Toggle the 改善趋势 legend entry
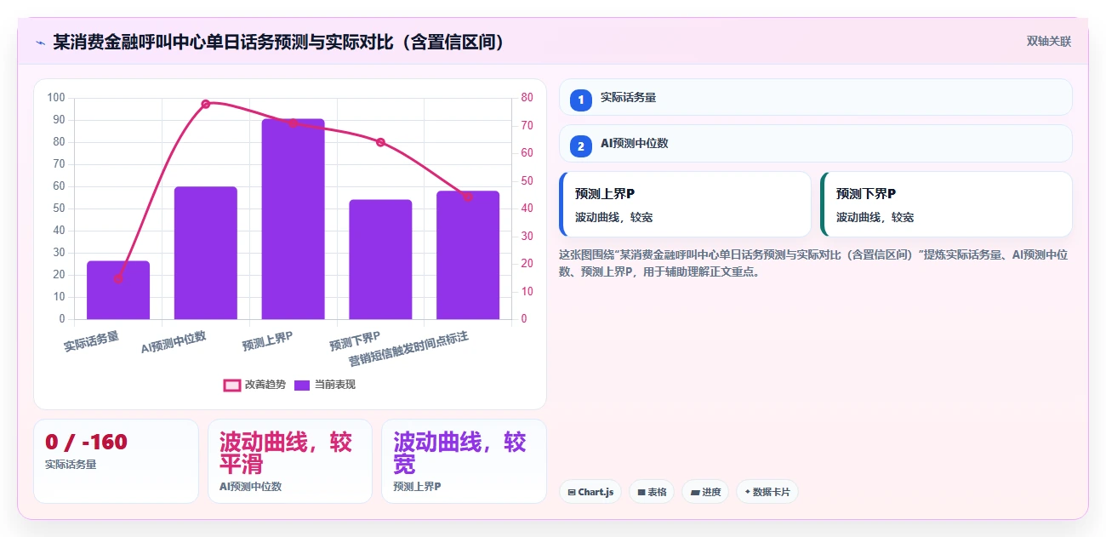Image resolution: width=1106 pixels, height=537 pixels. pos(254,385)
